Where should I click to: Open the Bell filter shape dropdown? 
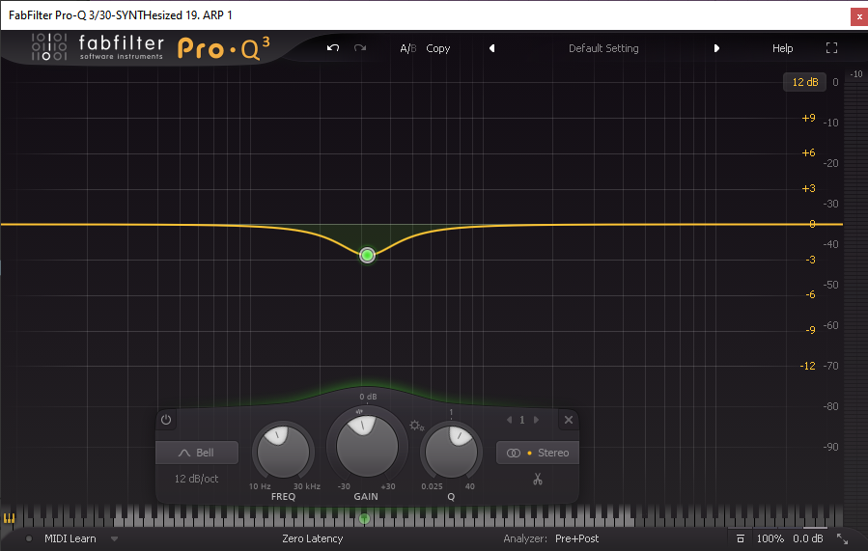(197, 453)
